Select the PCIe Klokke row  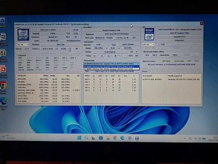[x=49, y=101]
